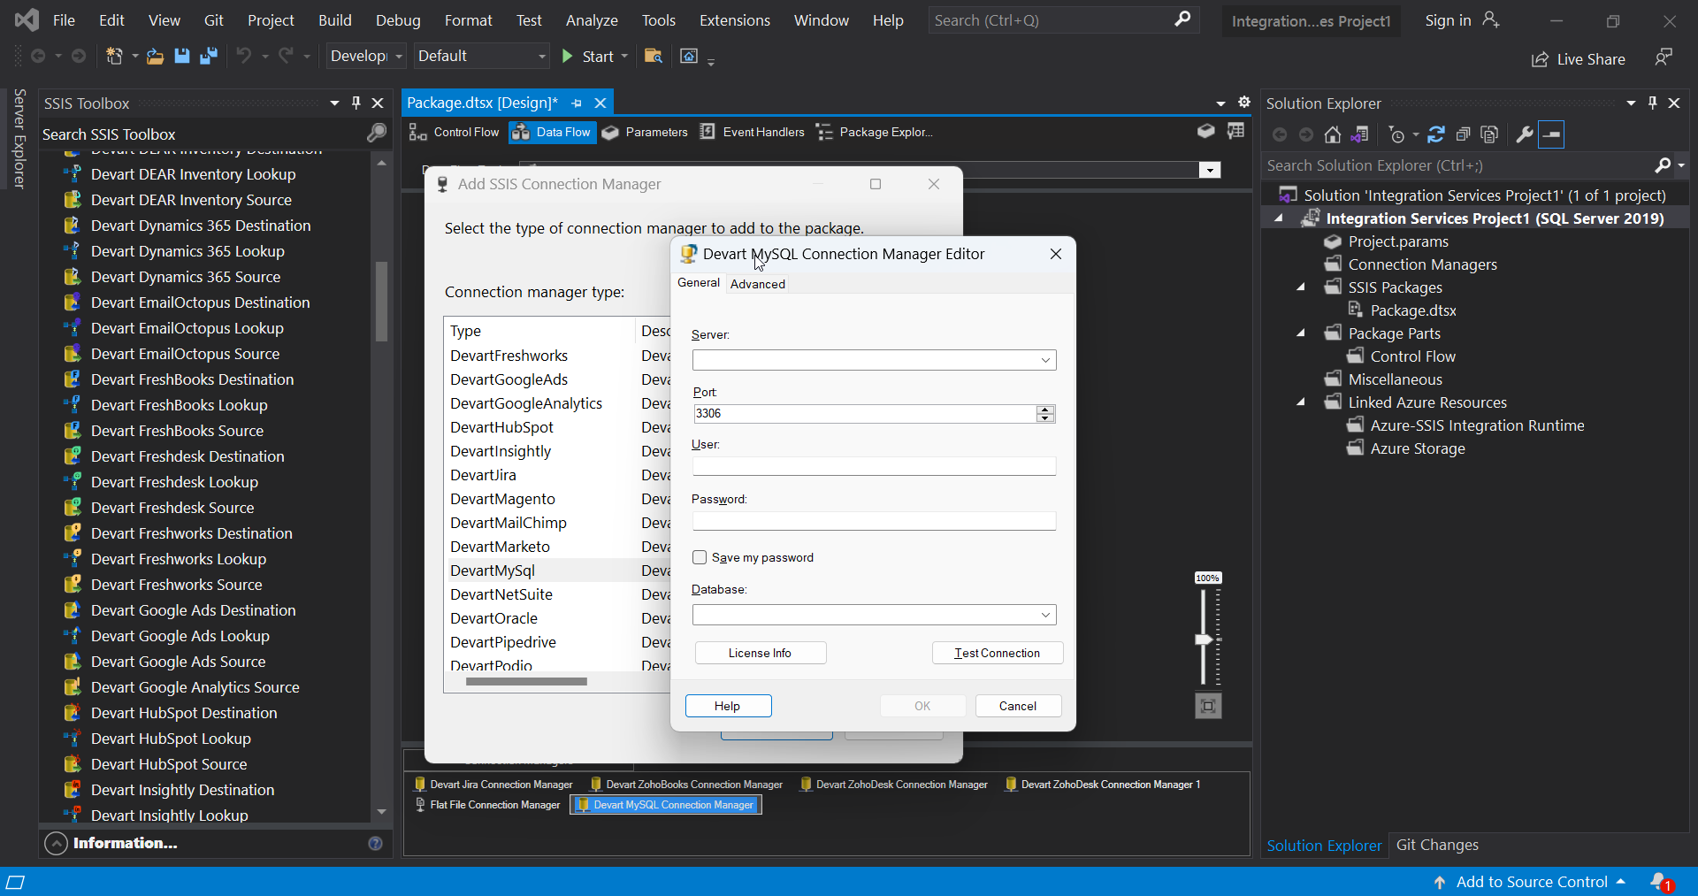
Task: Click the Send Feedback icon
Action: [1664, 57]
